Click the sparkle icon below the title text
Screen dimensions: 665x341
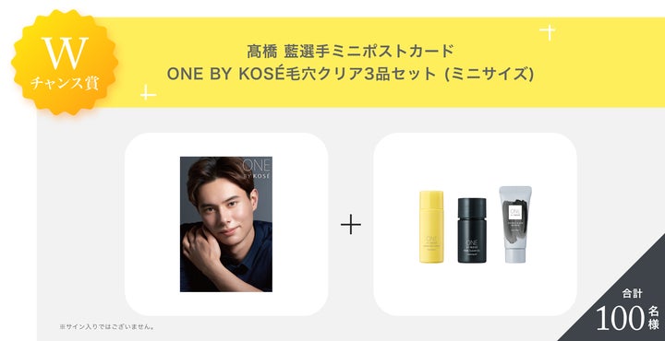click(148, 92)
